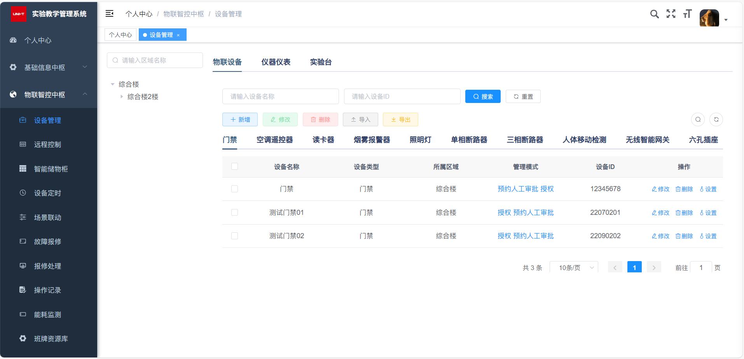Click the blue 搜索 button

(482, 97)
